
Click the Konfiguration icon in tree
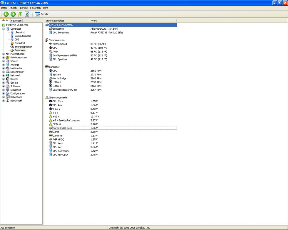8,93
